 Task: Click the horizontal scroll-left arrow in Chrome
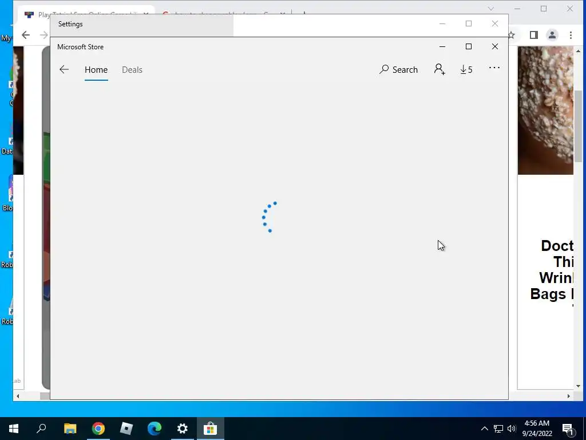(x=18, y=396)
